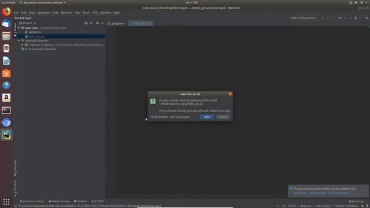
Task: Open Amazon from the dock
Action: [6, 98]
